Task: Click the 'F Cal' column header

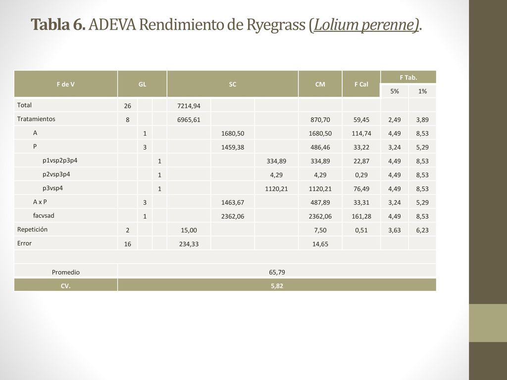Action: [361, 84]
